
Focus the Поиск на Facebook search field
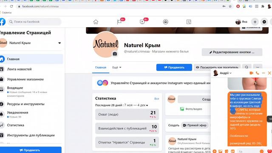34,22
